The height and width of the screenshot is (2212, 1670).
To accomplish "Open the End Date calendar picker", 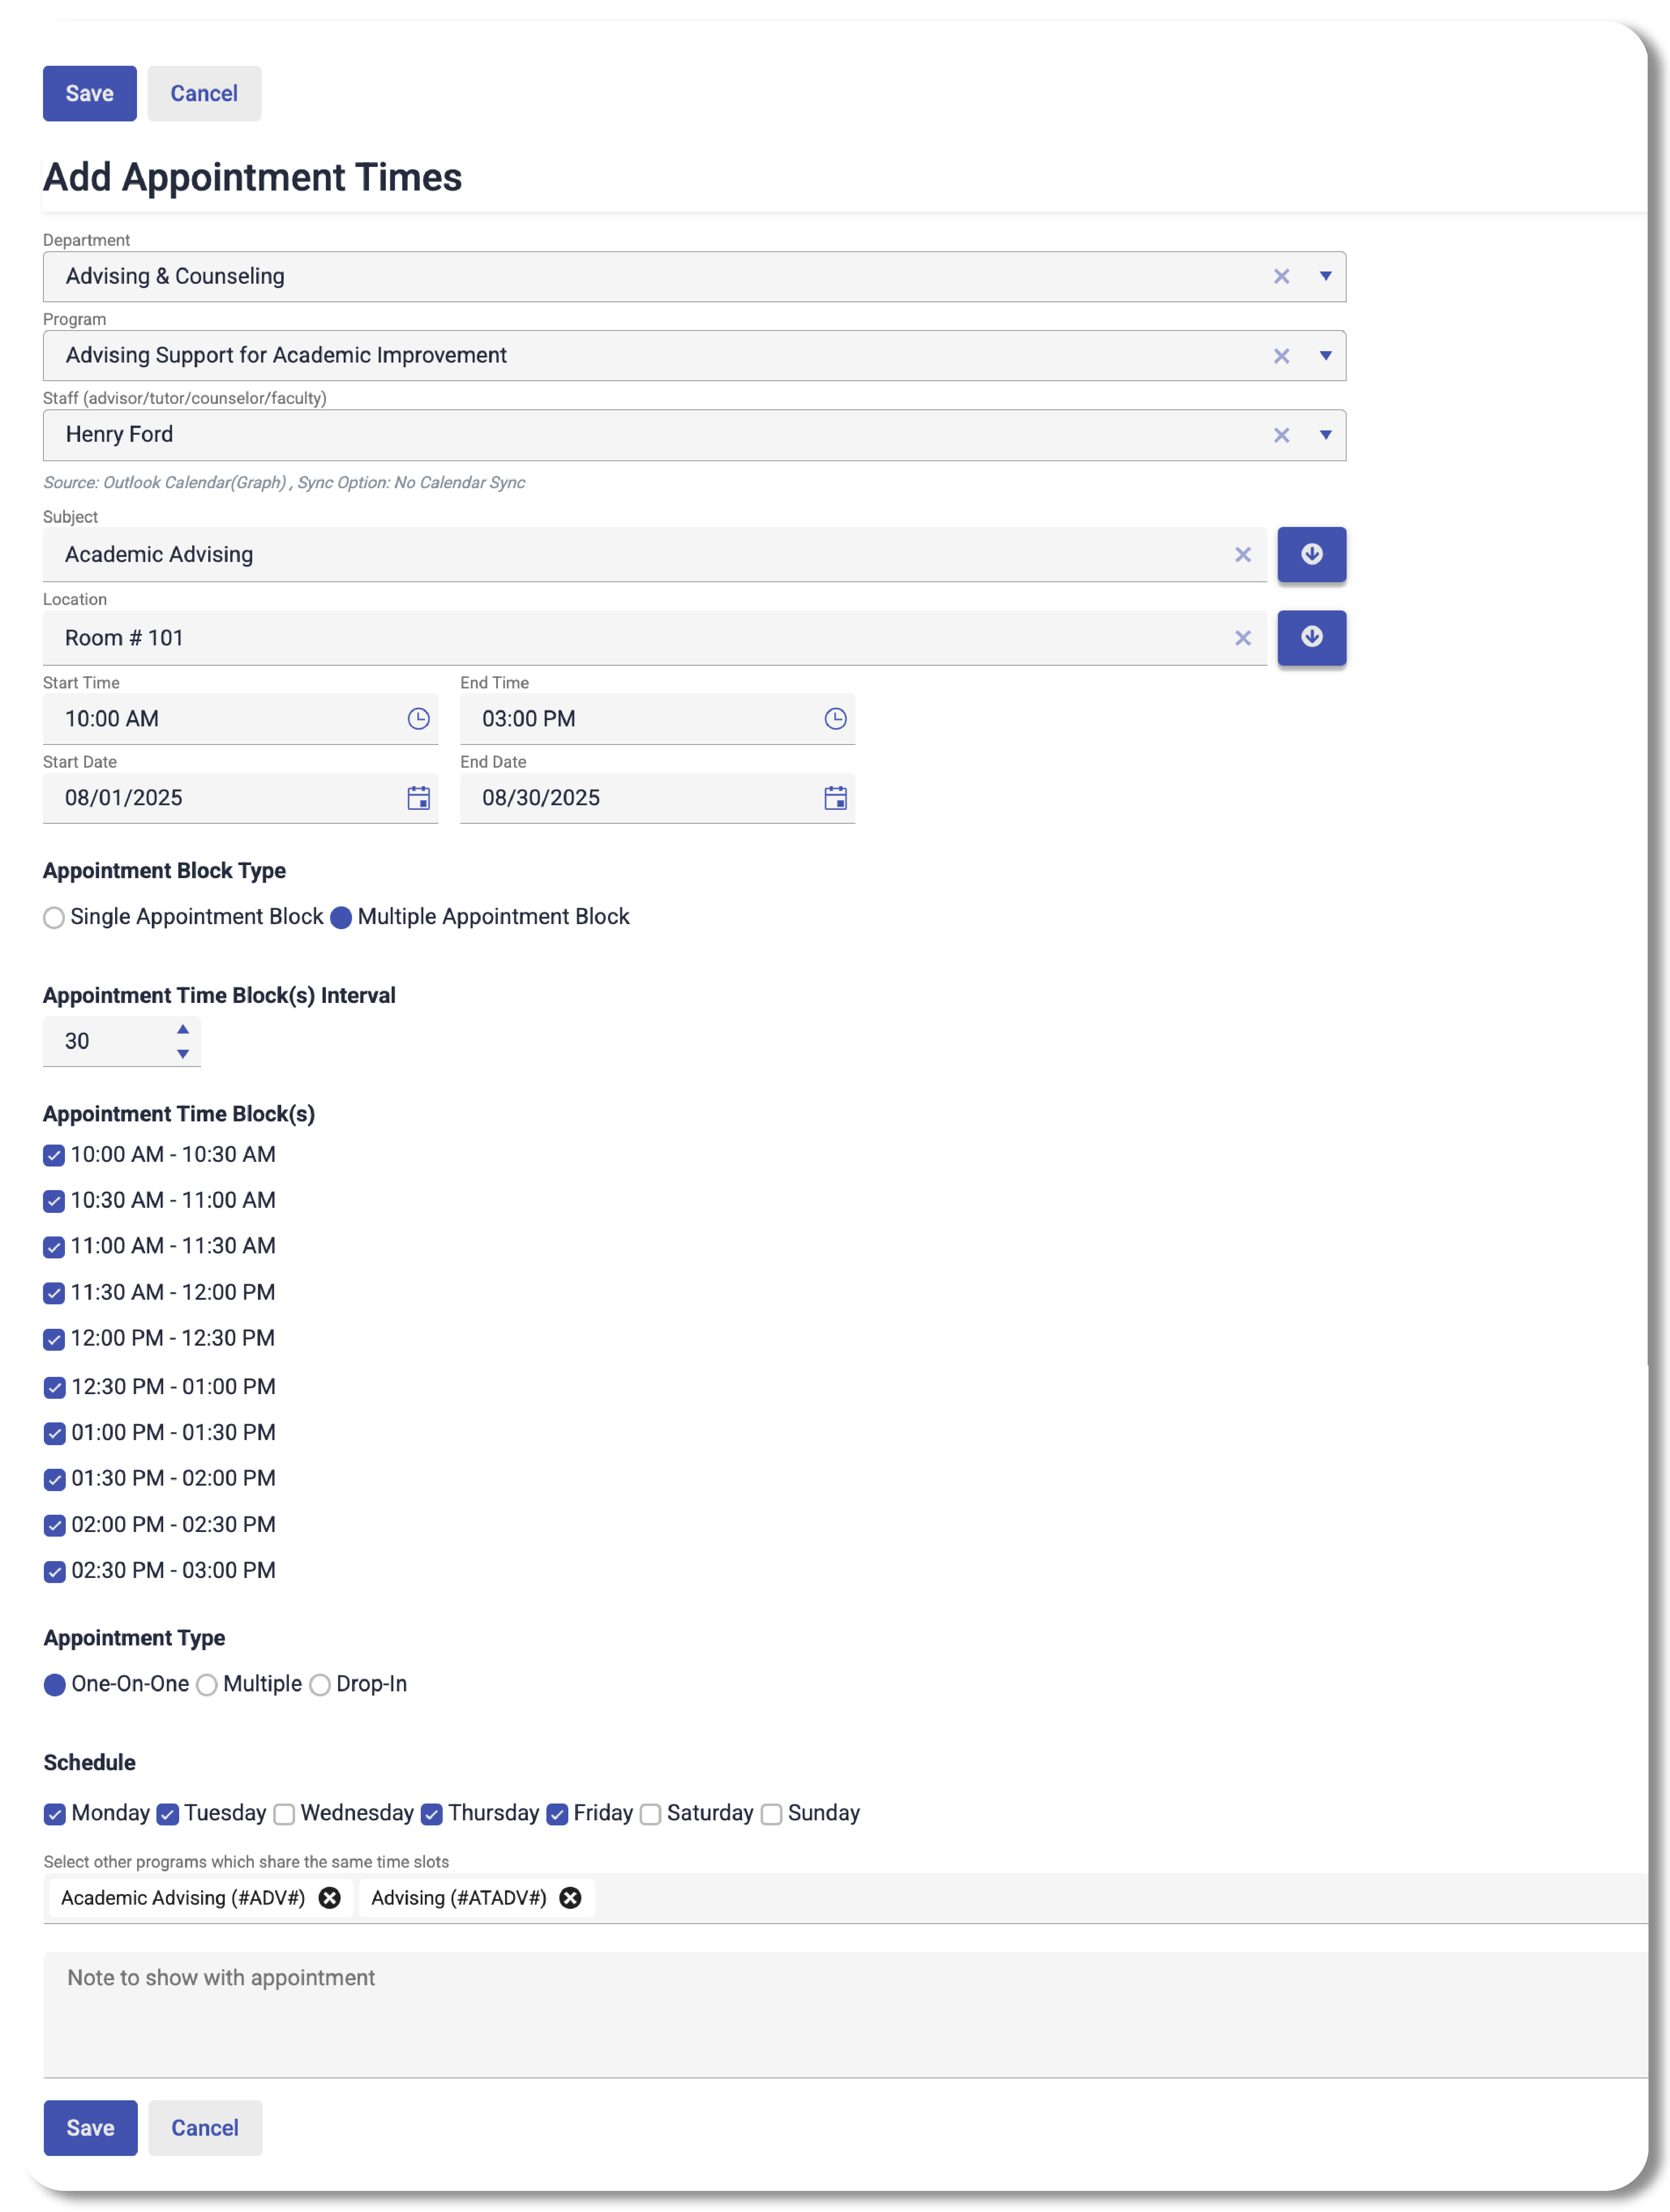I will (835, 798).
